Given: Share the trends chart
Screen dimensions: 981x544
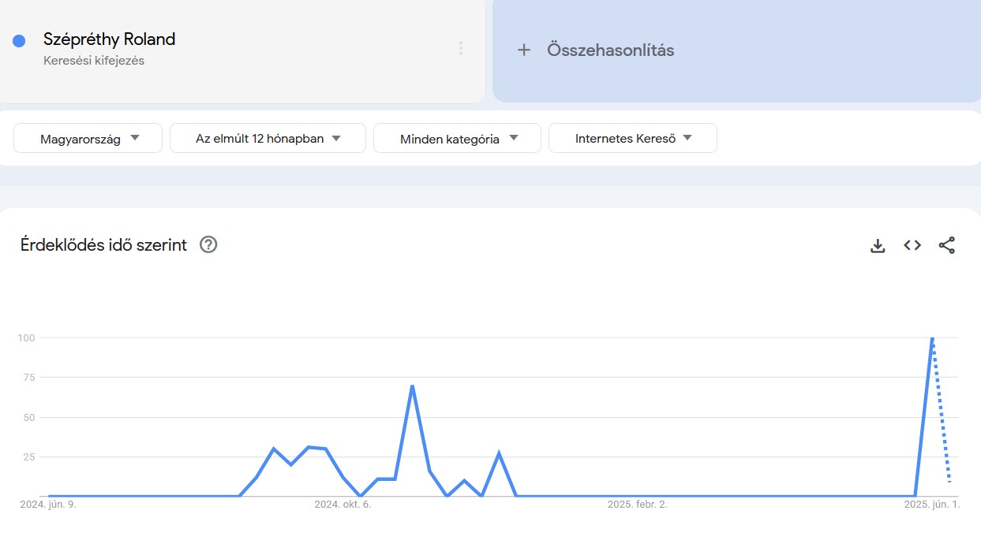Looking at the screenshot, I should [x=947, y=245].
